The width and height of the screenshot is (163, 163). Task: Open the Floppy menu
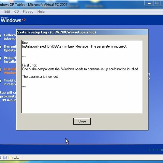(x=28, y=12)
